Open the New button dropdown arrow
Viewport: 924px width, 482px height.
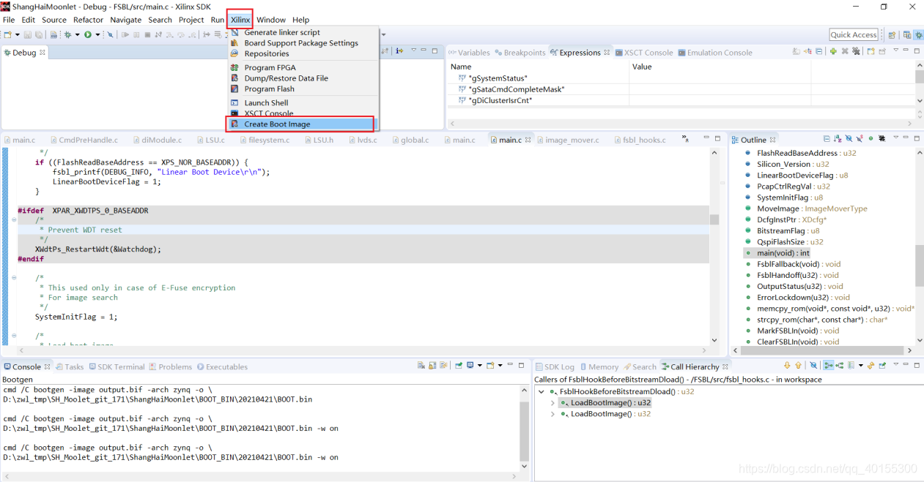pos(18,34)
